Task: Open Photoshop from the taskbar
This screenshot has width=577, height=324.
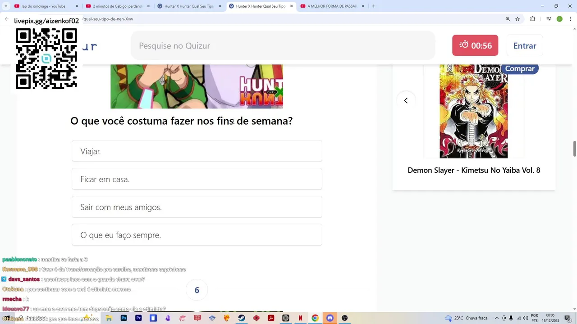Action: coord(124,318)
